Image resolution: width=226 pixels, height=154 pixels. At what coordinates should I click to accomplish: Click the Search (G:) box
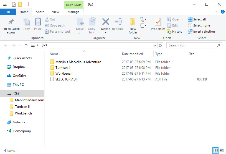[x=194, y=45]
